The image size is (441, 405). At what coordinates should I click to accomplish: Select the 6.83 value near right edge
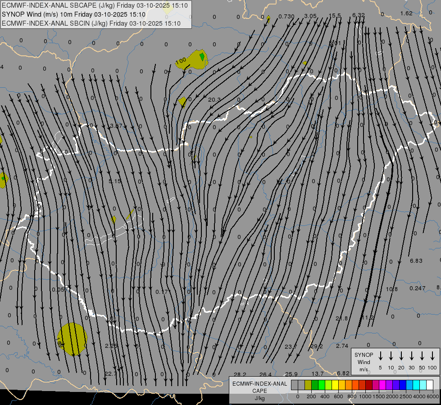pos(416,261)
